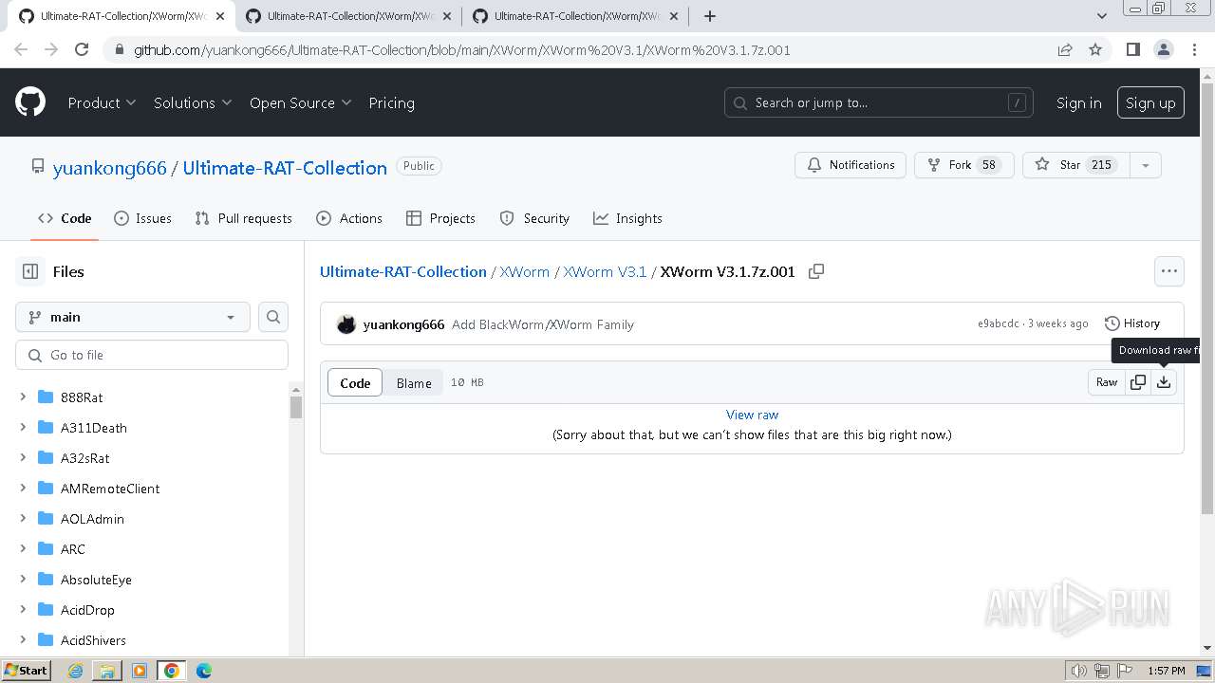Open the main branch selector dropdown

point(133,317)
